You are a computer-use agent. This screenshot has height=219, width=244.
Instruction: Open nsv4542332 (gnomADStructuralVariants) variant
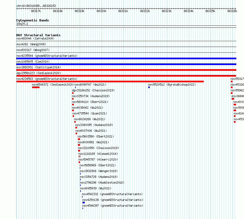(x=112, y=194)
